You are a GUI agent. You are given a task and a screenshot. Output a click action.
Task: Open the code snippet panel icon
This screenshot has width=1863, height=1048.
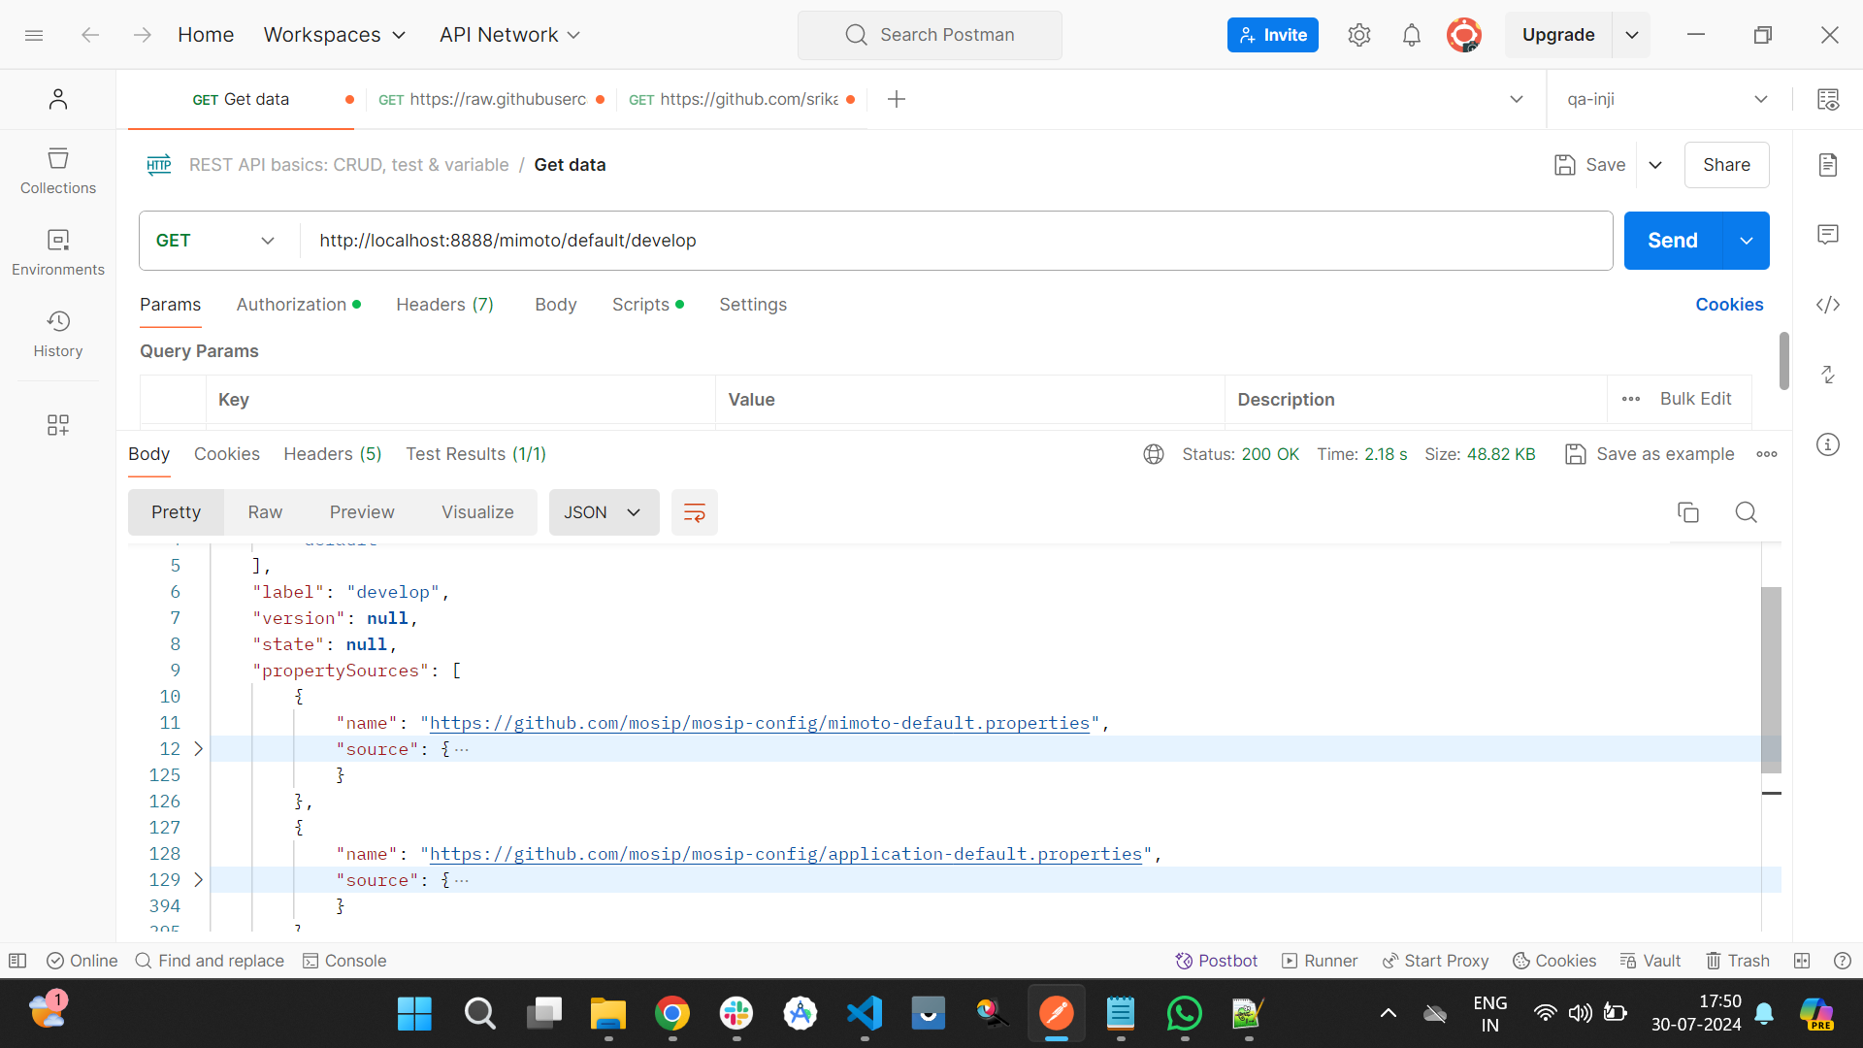1828,305
